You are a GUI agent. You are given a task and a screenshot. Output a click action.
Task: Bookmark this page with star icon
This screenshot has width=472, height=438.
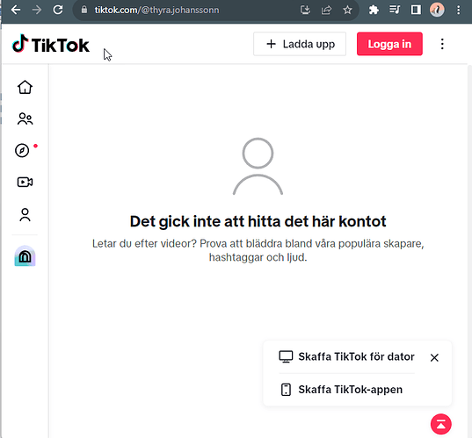(x=347, y=11)
